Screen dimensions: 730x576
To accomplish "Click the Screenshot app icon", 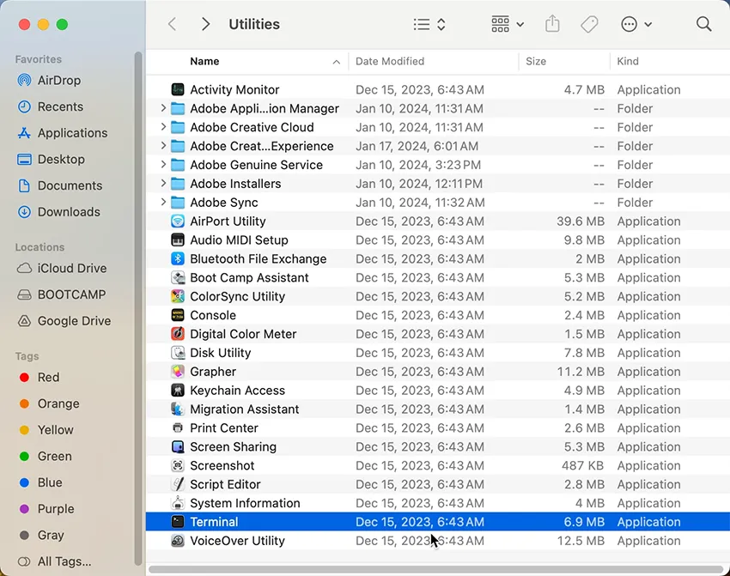I will point(178,465).
